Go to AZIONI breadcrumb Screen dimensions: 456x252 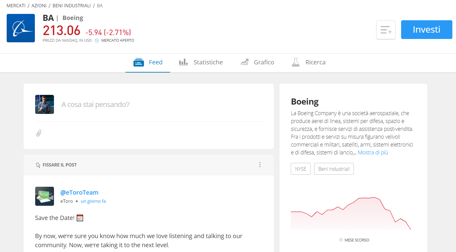39,6
